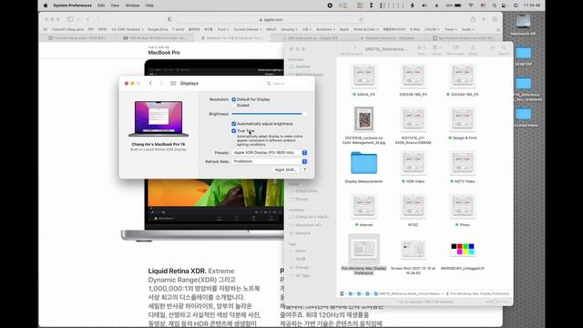Switch to the first Safari tab
The image size is (583, 328).
pos(77,38)
